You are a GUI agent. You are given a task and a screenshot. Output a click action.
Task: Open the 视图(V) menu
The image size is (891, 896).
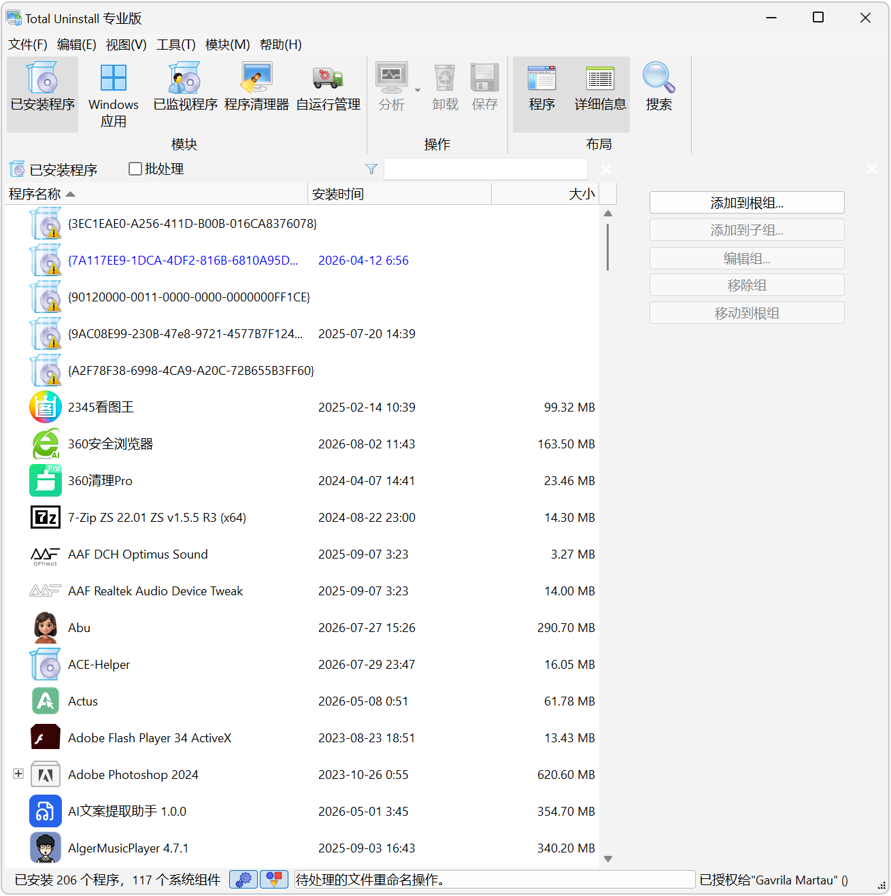click(x=127, y=44)
